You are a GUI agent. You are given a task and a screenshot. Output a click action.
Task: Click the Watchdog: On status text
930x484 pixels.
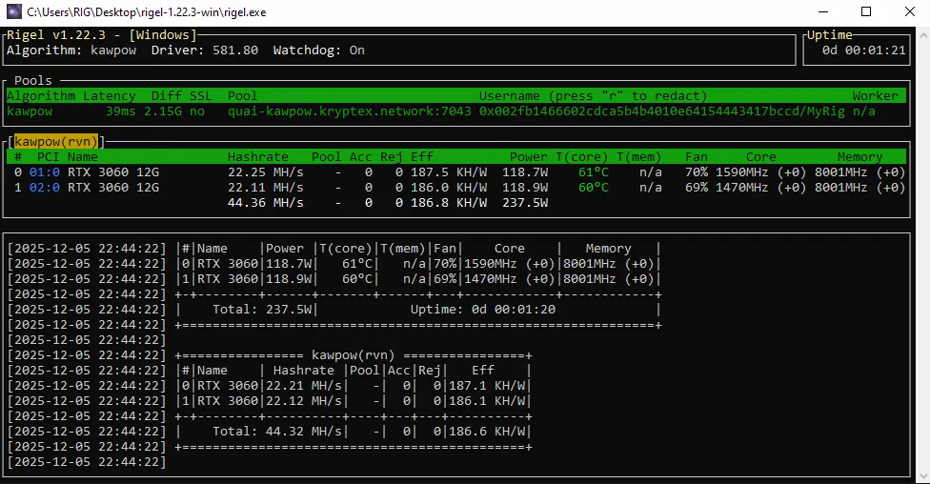pyautogui.click(x=319, y=50)
